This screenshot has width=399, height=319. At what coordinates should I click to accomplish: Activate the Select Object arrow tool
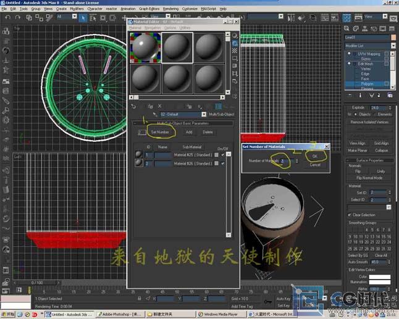(83, 18)
